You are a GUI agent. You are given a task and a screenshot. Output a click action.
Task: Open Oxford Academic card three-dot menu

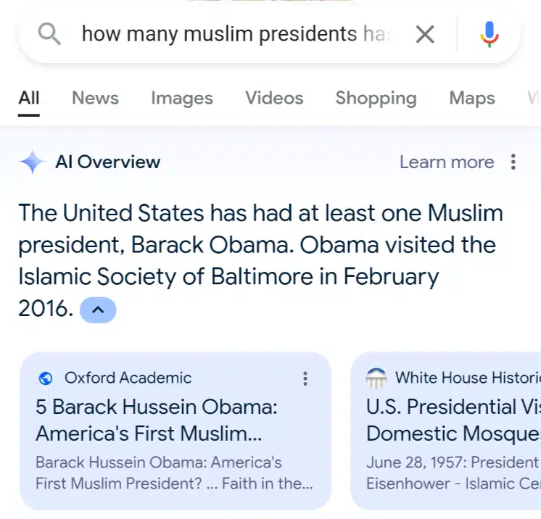pyautogui.click(x=305, y=378)
